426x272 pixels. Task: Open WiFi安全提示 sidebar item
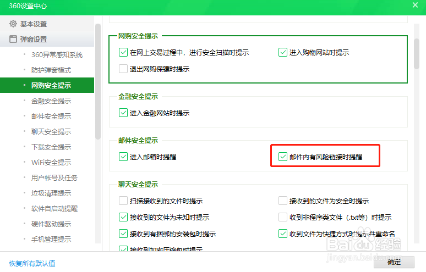(x=51, y=163)
